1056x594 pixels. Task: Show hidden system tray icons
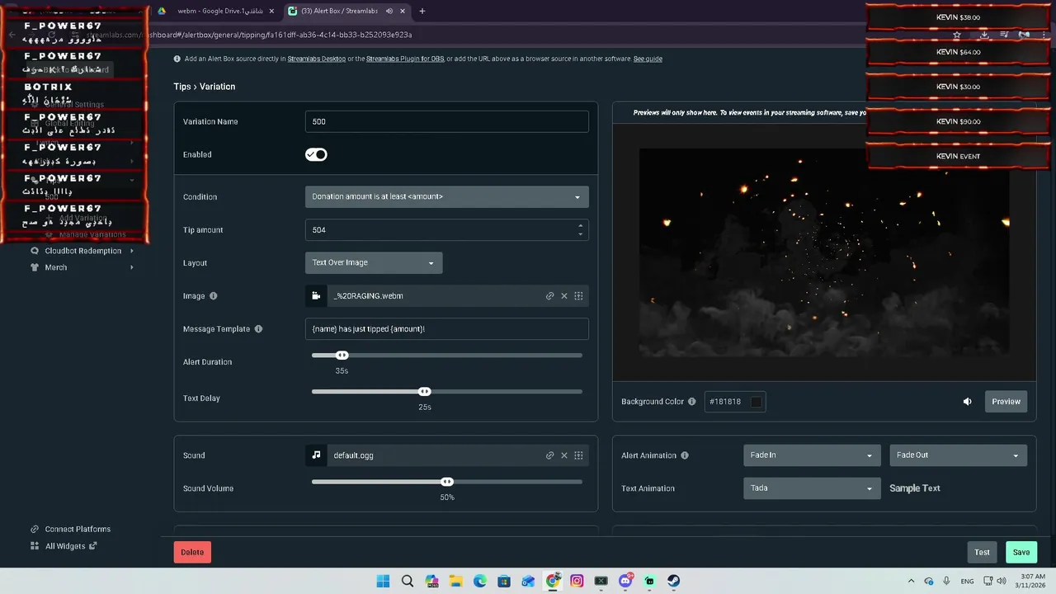pyautogui.click(x=911, y=581)
